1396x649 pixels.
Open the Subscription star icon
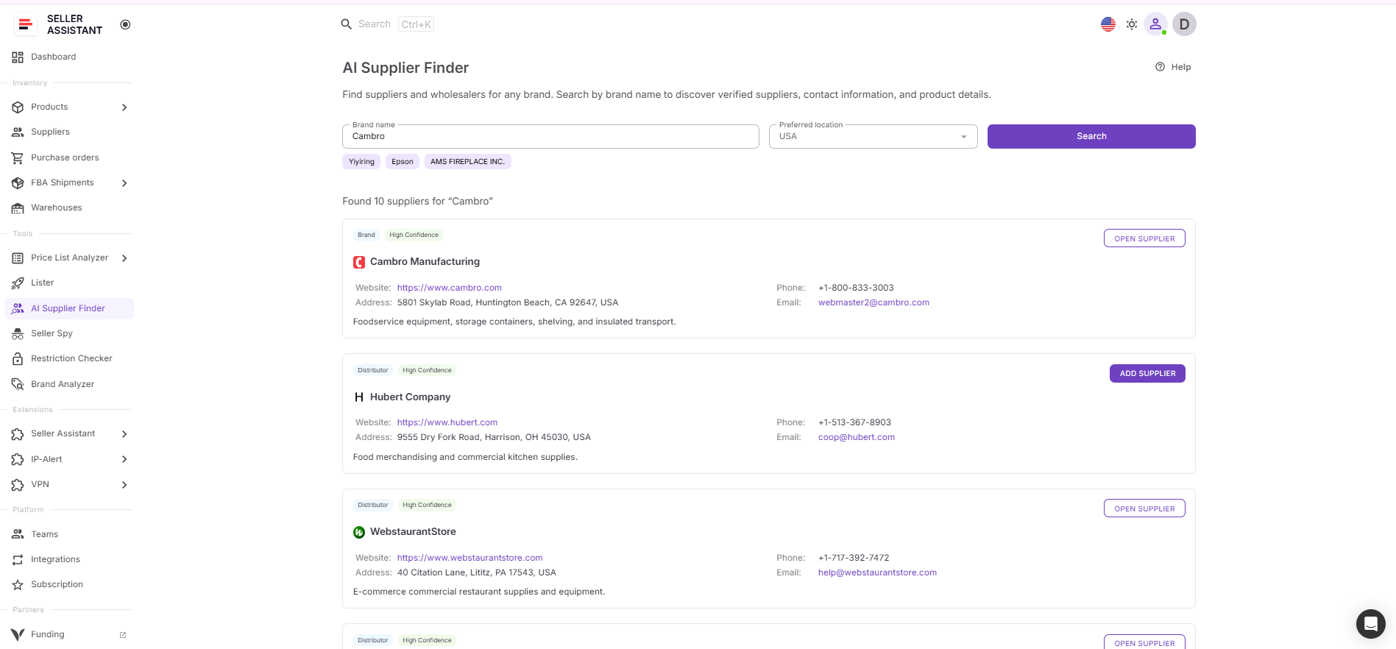pyautogui.click(x=18, y=585)
